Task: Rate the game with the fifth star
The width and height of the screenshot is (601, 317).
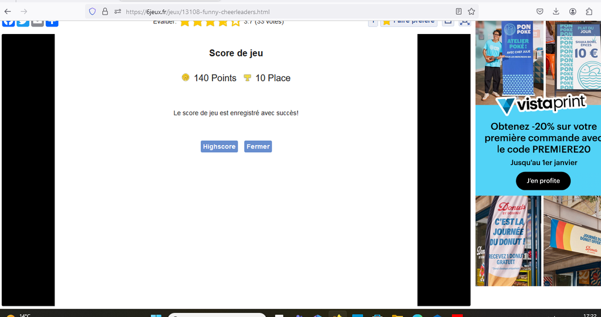Action: 235,22
